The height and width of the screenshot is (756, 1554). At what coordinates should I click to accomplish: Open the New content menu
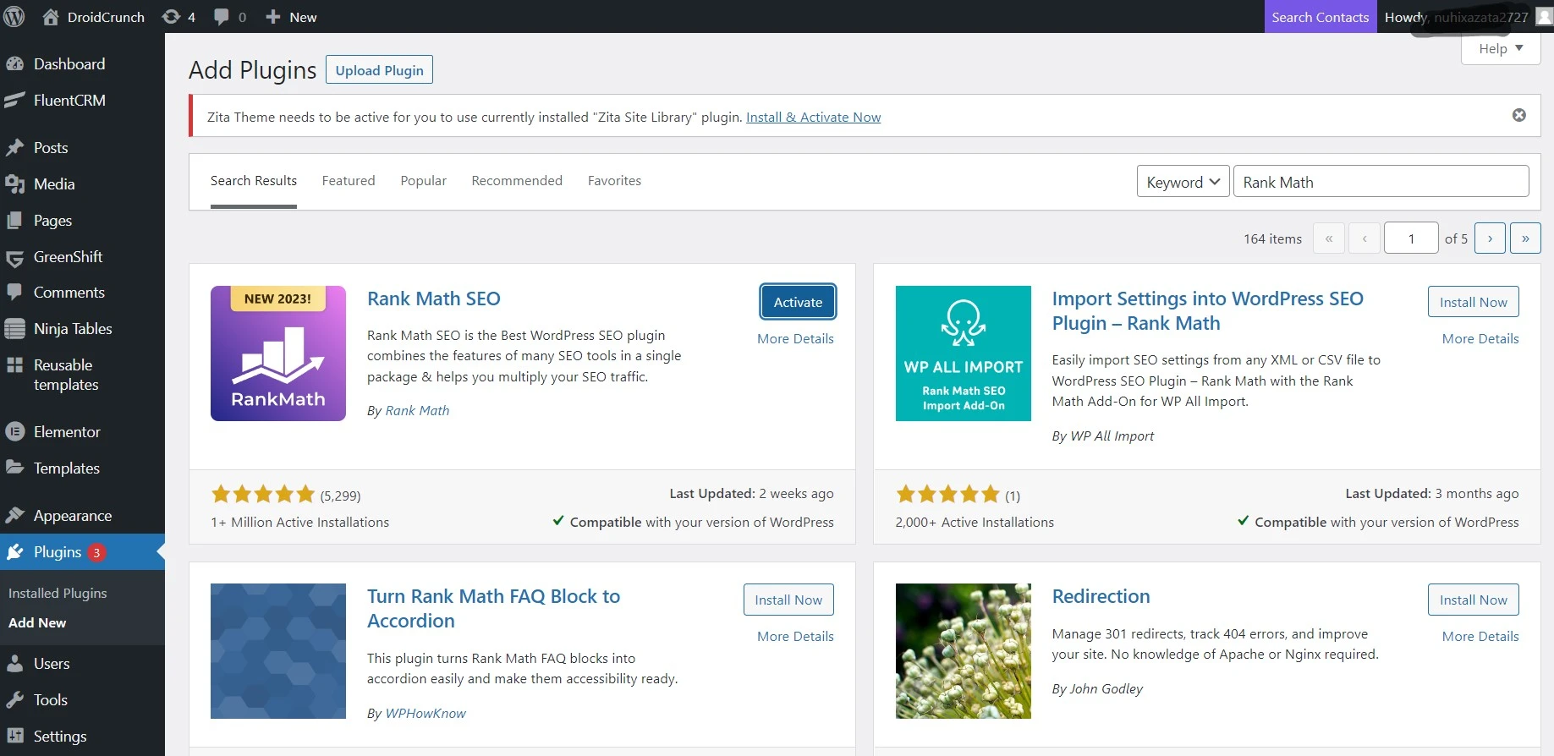pos(291,17)
